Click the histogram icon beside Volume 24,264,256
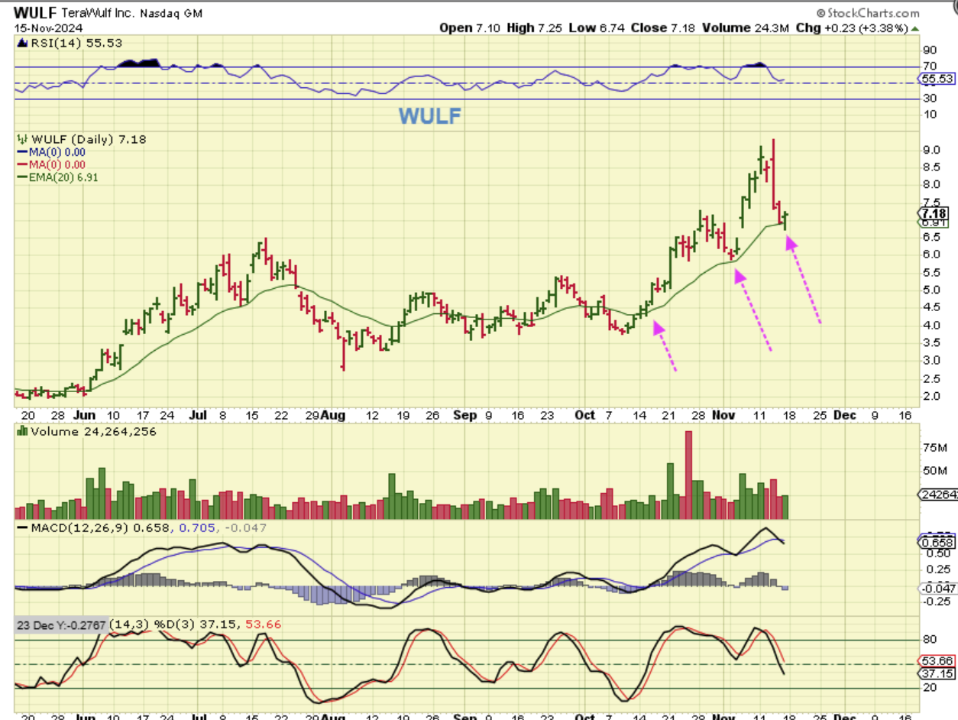 click(x=22, y=432)
